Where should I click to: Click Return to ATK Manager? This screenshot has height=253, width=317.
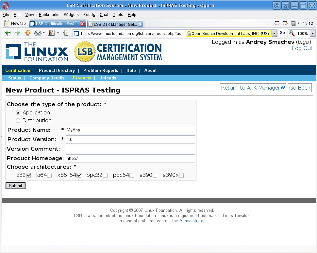(x=253, y=88)
